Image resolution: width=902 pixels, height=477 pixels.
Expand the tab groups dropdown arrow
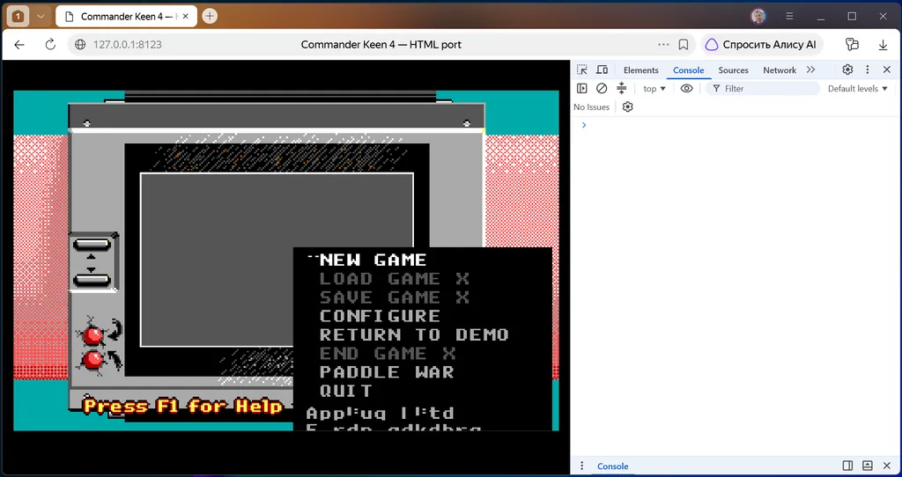pos(41,17)
